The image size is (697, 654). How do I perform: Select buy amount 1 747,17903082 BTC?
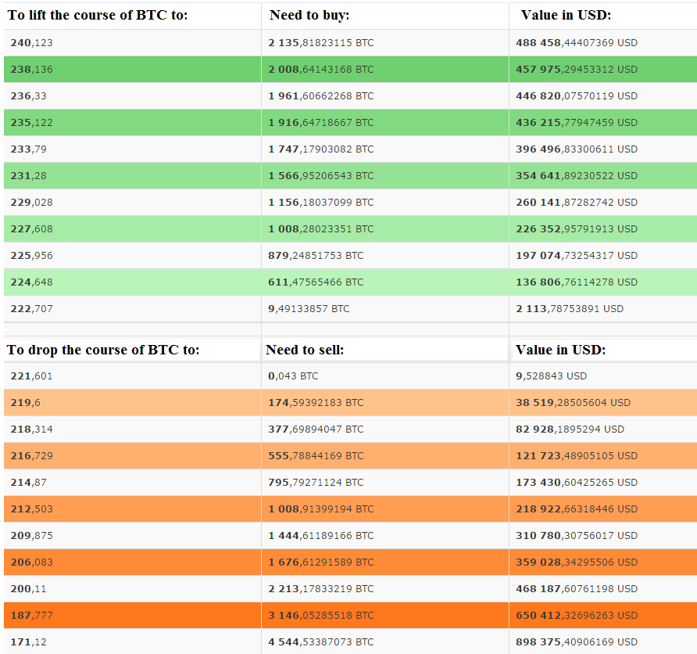point(321,149)
